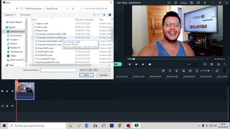Open Chrome from the taskbar
Image resolution: width=230 pixels, height=129 pixels.
(x=120, y=126)
